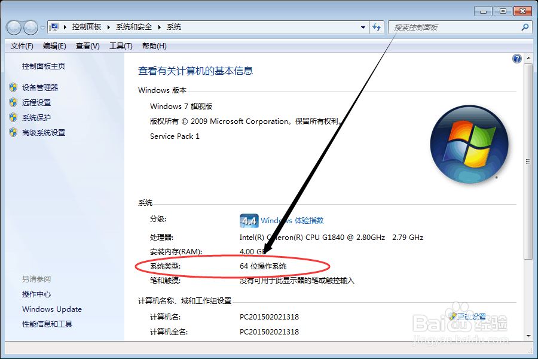Click the computer icon in the address bar
Viewport: 538px width, 359px height.
[x=54, y=27]
